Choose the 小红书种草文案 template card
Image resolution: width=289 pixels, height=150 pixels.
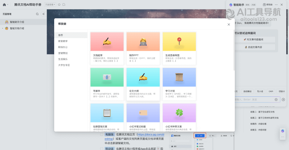click(x=179, y=117)
